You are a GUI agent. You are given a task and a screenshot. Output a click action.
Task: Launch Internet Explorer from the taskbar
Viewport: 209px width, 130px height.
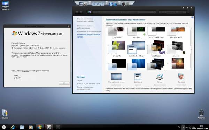point(13,127)
